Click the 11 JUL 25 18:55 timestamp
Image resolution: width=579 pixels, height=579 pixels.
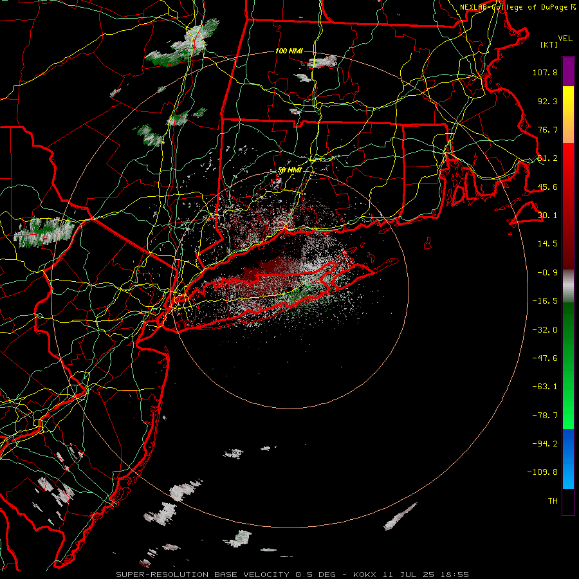tap(426, 574)
